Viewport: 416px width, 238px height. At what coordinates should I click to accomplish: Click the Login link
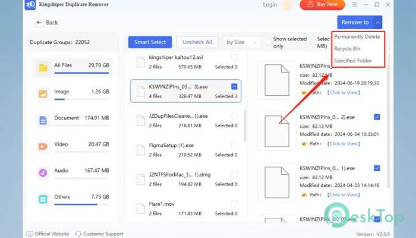point(270,5)
